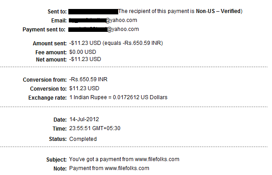272x175 pixels.
Task: Click the Date 14-Jul-2012 value
Action: pos(84,119)
